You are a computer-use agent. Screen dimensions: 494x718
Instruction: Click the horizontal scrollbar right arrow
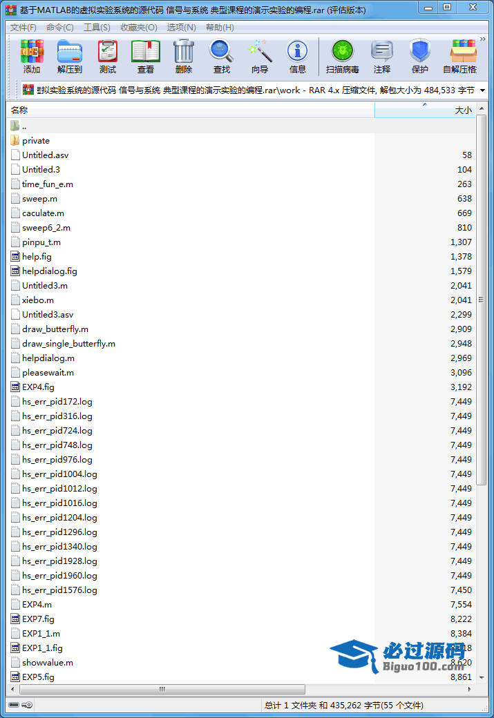coord(470,689)
